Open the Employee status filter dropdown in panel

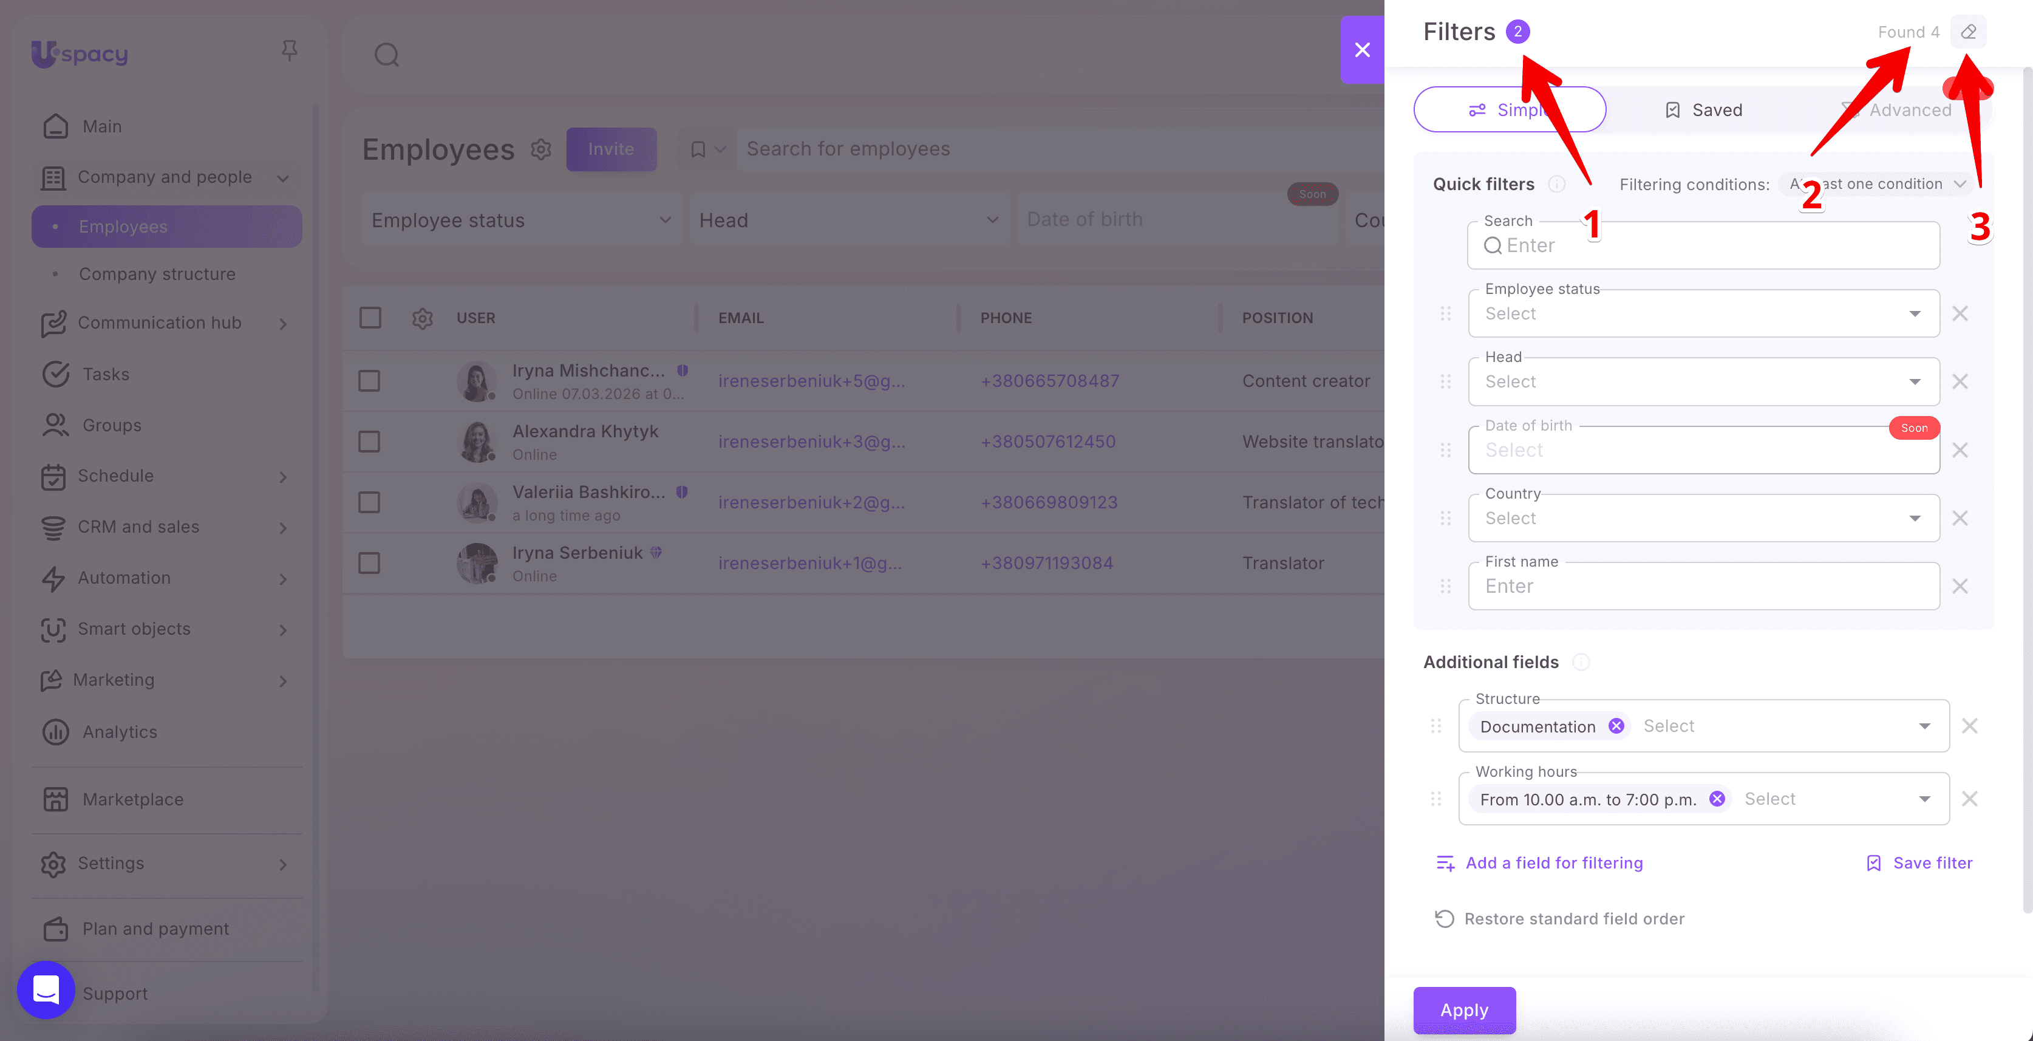(x=1704, y=313)
